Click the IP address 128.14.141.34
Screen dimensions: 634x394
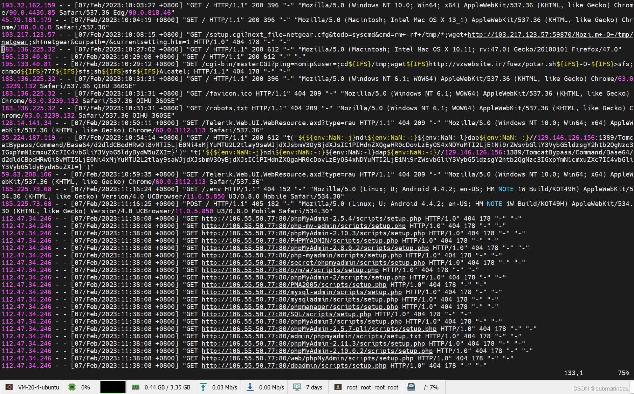click(x=26, y=123)
